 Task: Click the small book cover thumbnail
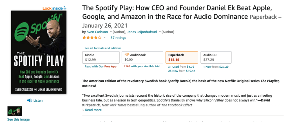point(15,111)
